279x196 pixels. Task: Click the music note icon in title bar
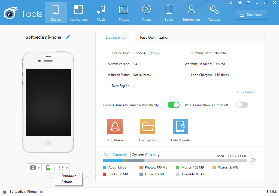tap(231, 3)
